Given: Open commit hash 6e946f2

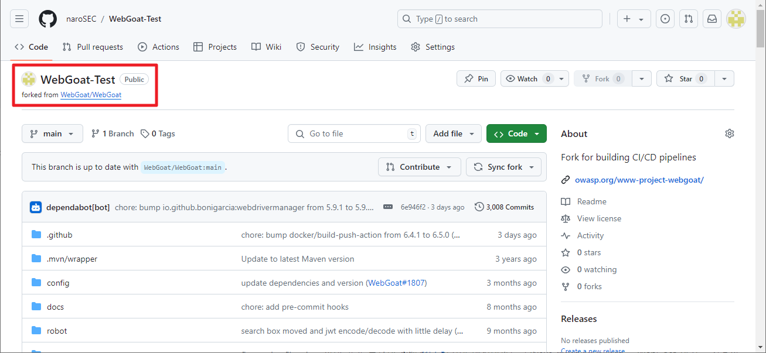Looking at the screenshot, I should 413,207.
